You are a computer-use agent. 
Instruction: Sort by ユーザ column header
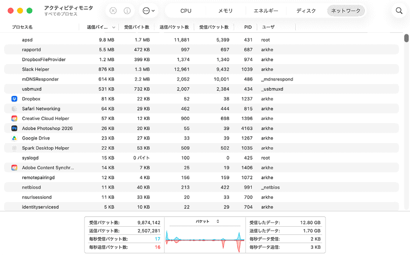click(268, 27)
